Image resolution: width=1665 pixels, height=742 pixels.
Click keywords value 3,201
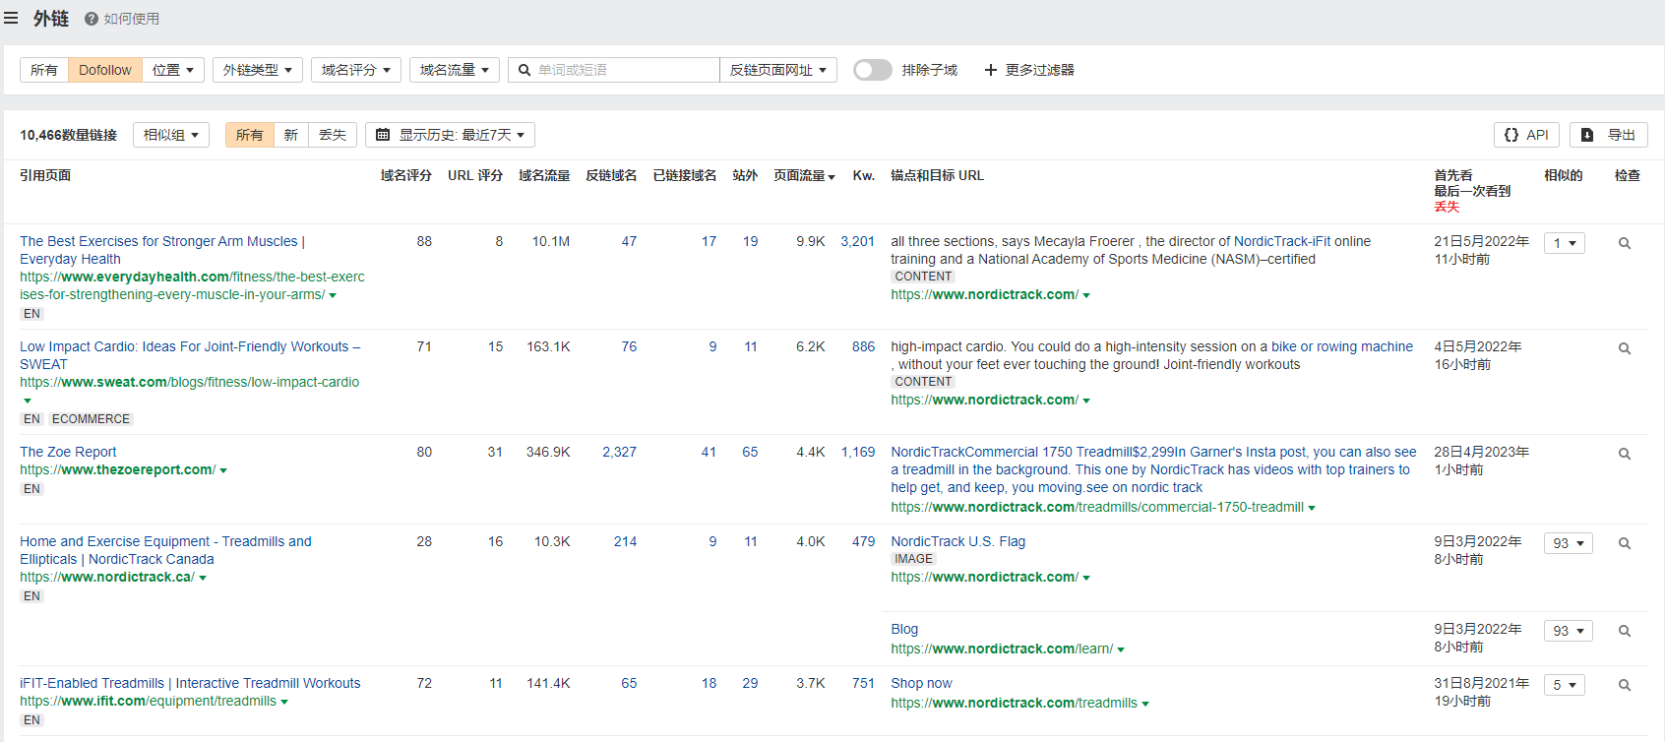[857, 241]
